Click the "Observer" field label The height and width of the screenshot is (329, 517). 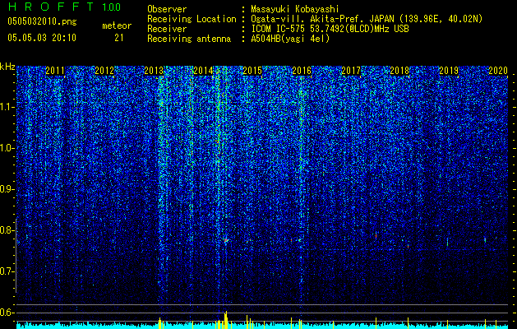(167, 9)
